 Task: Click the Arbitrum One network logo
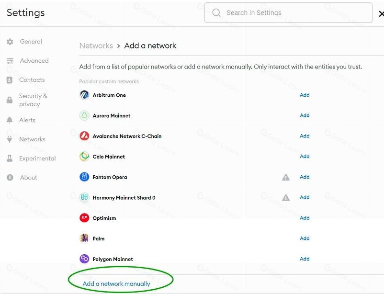point(84,95)
